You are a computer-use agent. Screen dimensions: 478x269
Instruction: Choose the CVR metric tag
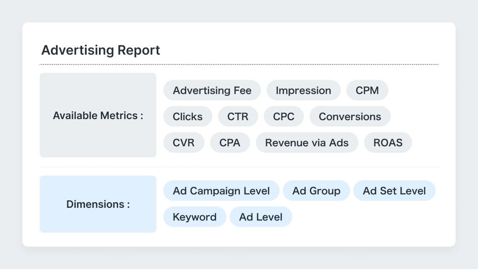[183, 142]
